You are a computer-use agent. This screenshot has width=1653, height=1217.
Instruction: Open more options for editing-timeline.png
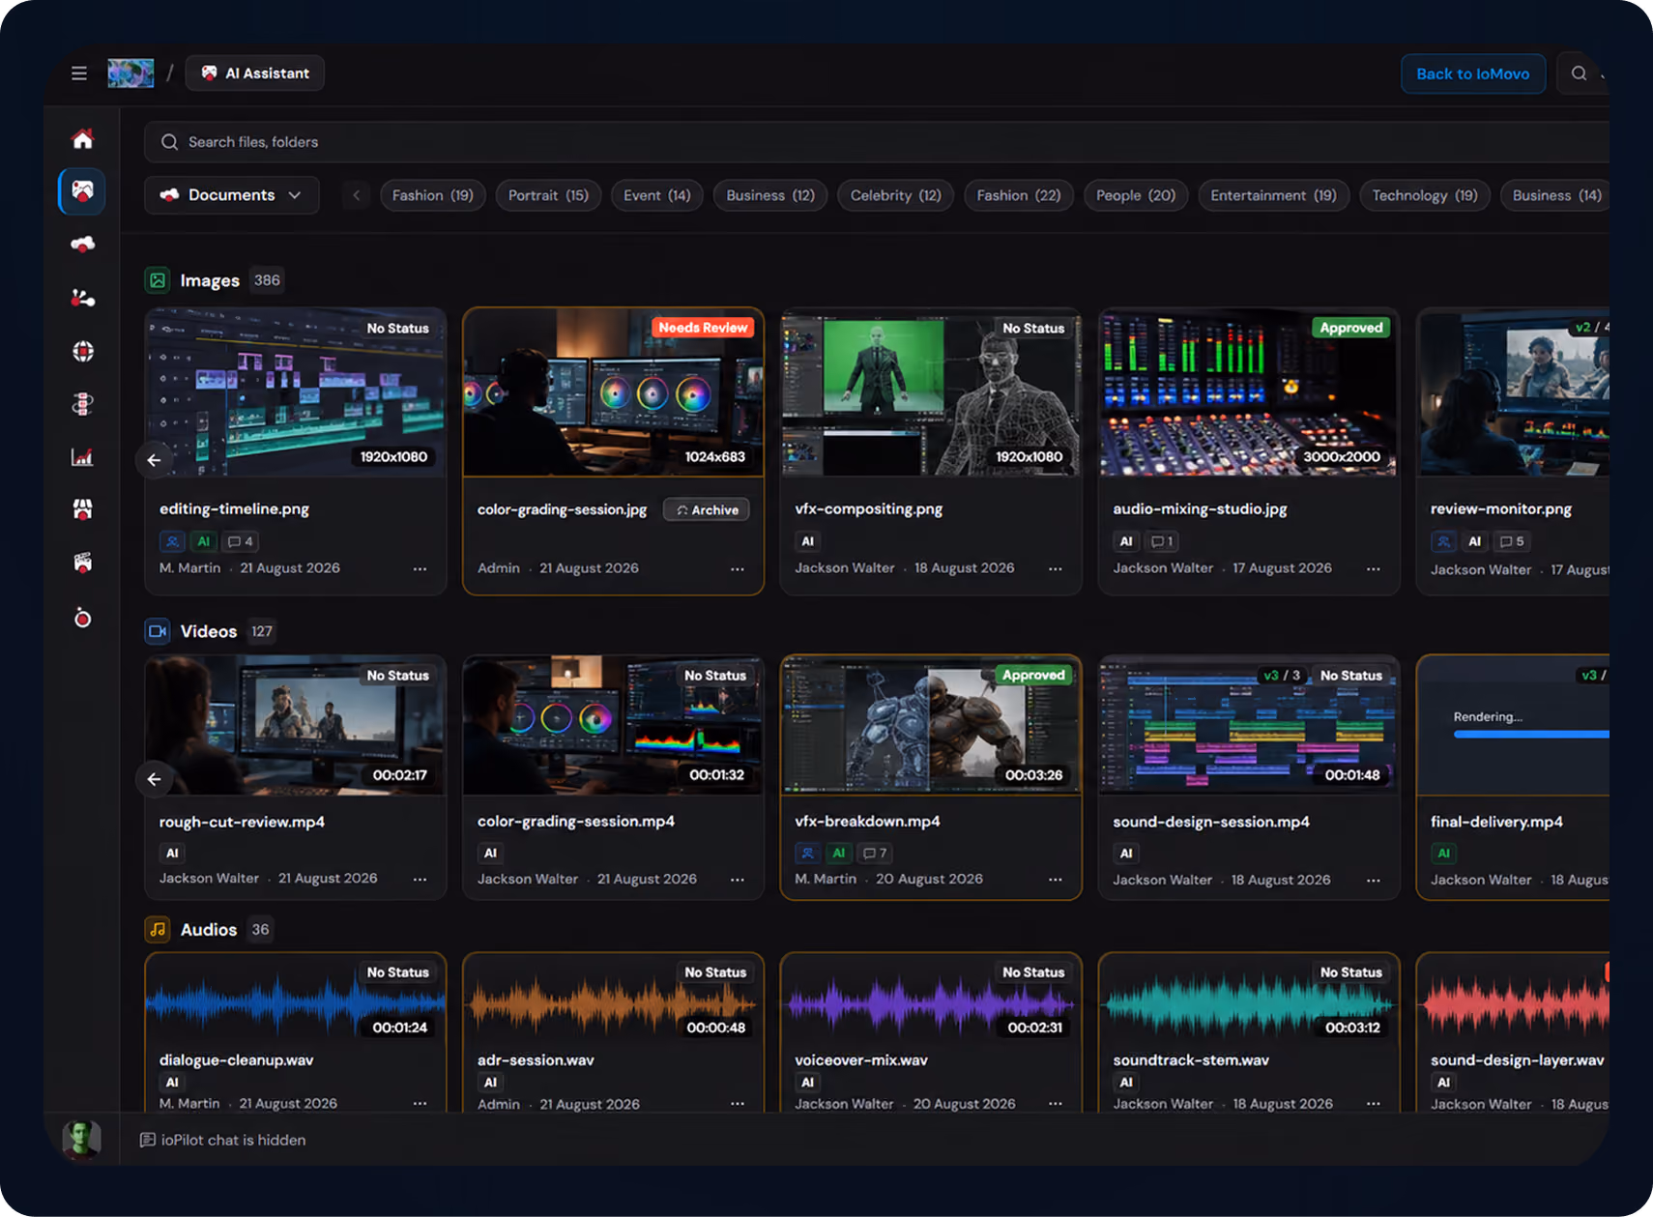click(420, 569)
